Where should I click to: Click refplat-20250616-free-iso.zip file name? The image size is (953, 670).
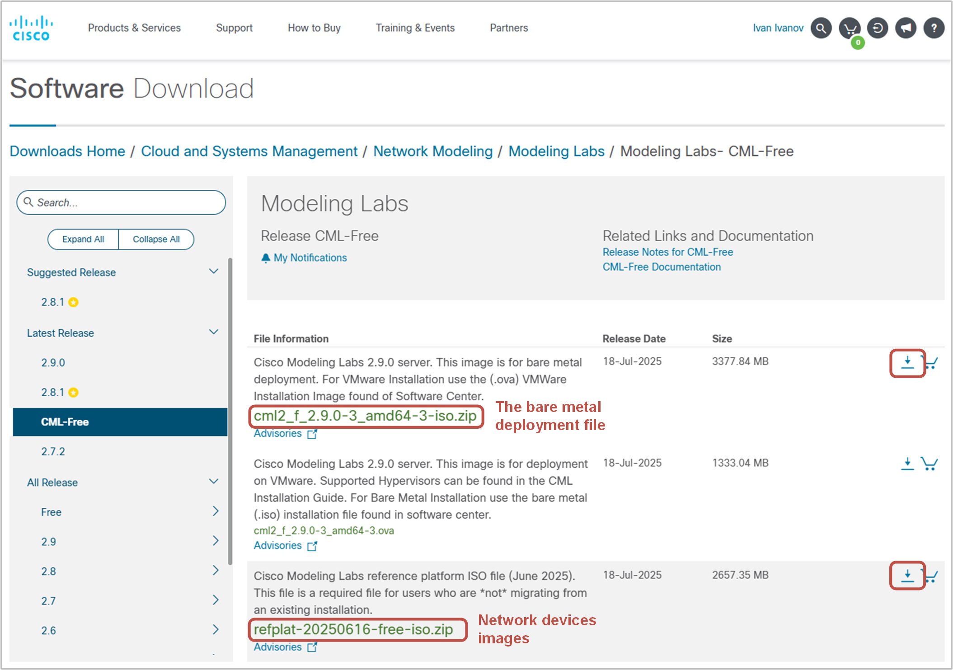[x=353, y=629]
